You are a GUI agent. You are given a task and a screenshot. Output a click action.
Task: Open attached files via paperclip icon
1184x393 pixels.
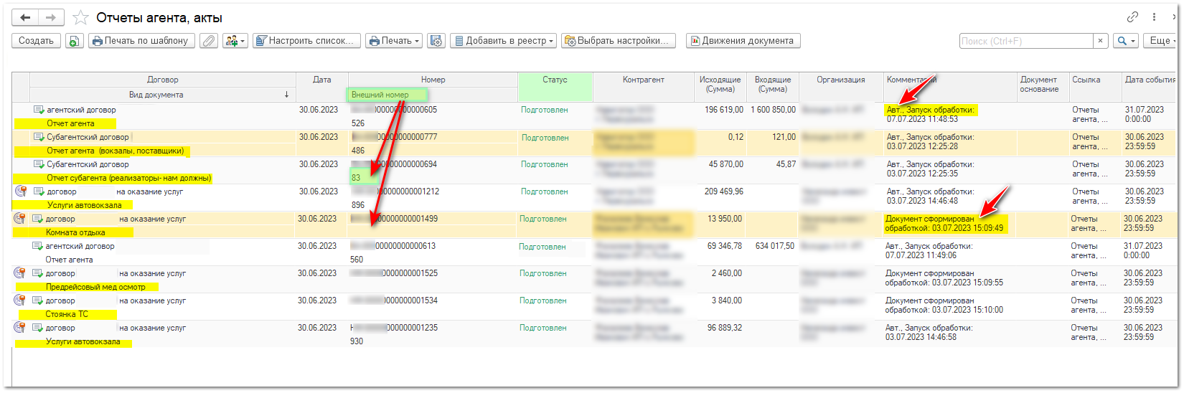[x=208, y=41]
